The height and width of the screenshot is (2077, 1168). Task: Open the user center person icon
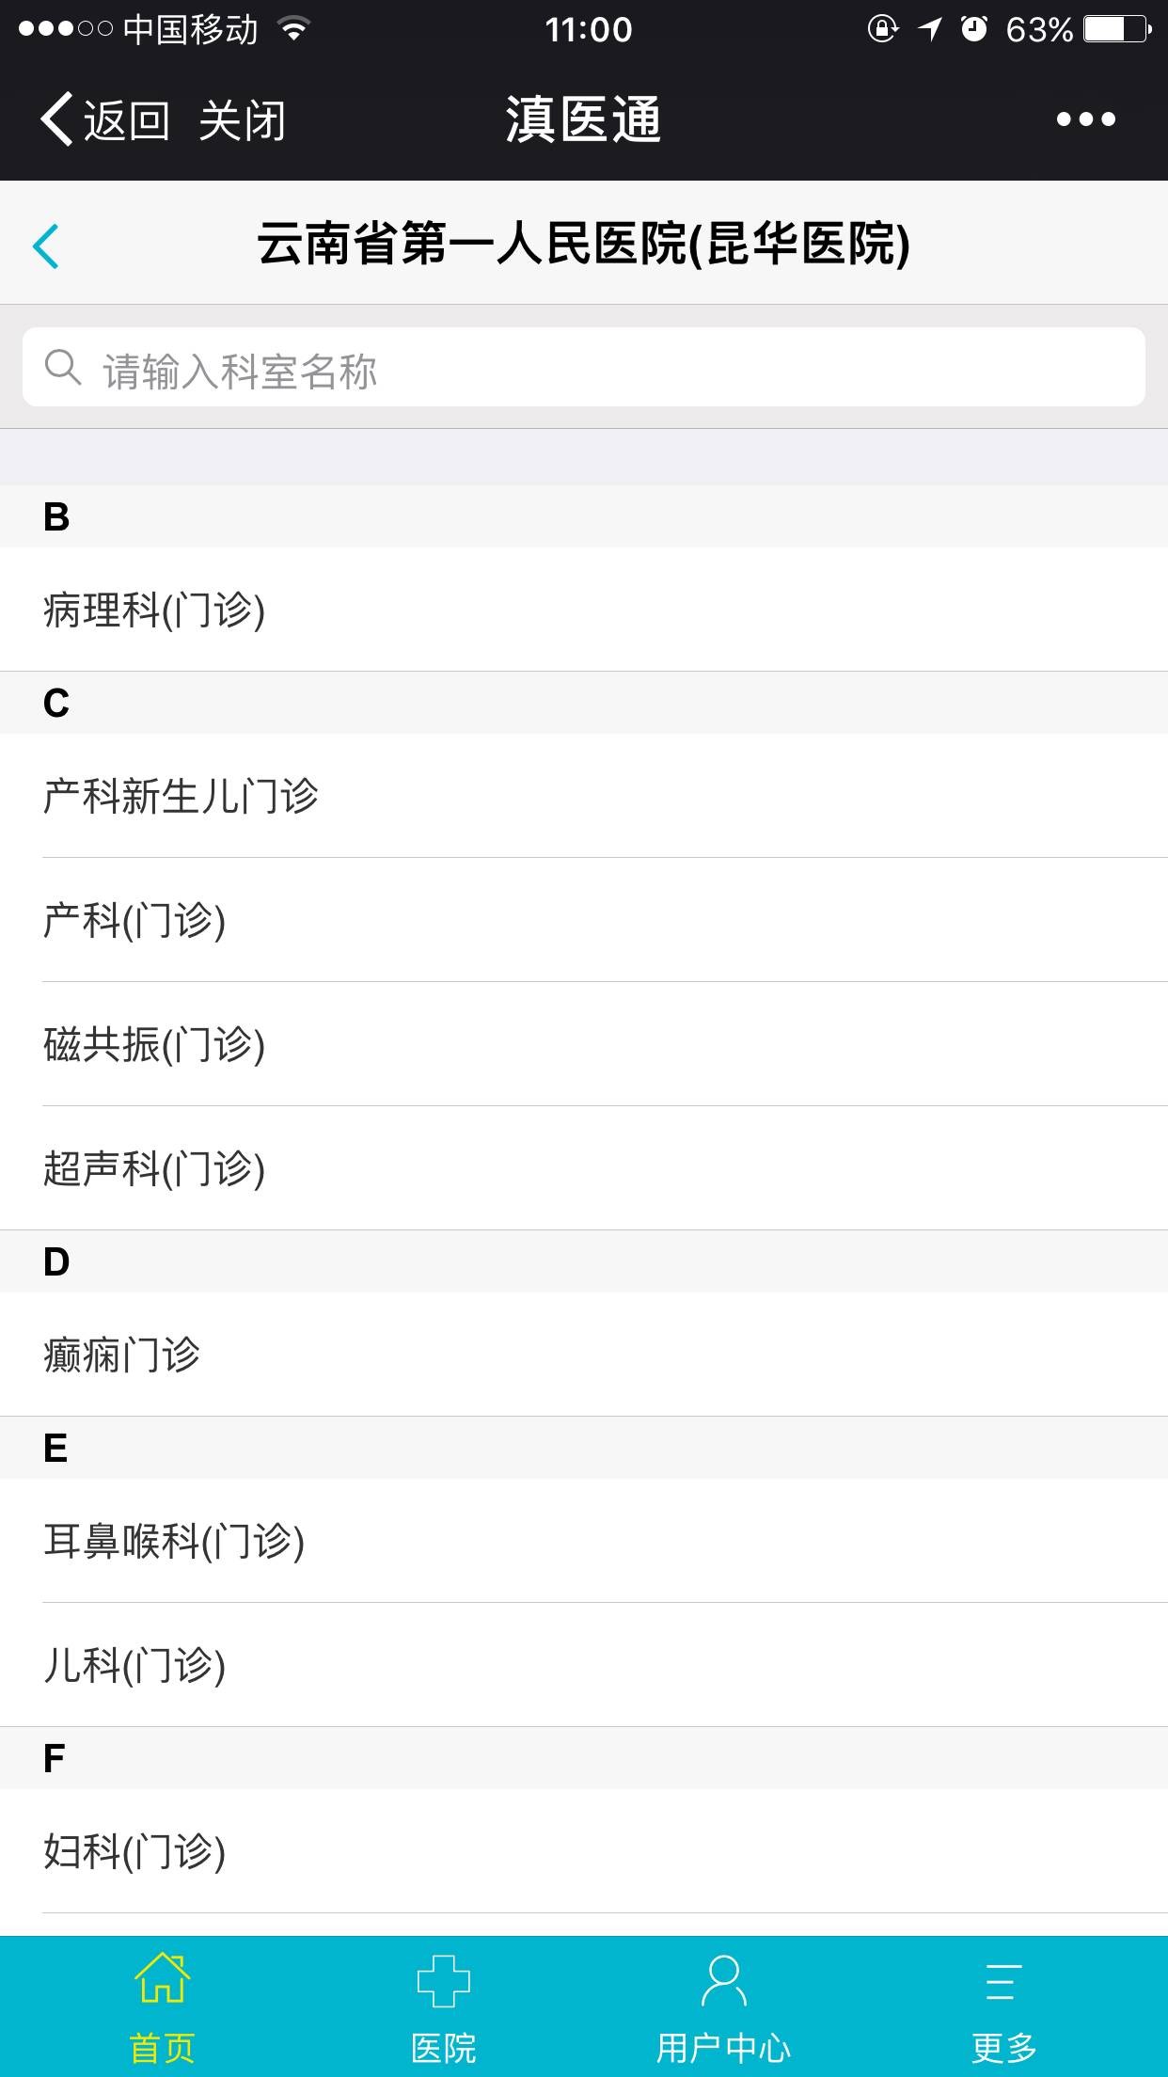click(x=723, y=1980)
